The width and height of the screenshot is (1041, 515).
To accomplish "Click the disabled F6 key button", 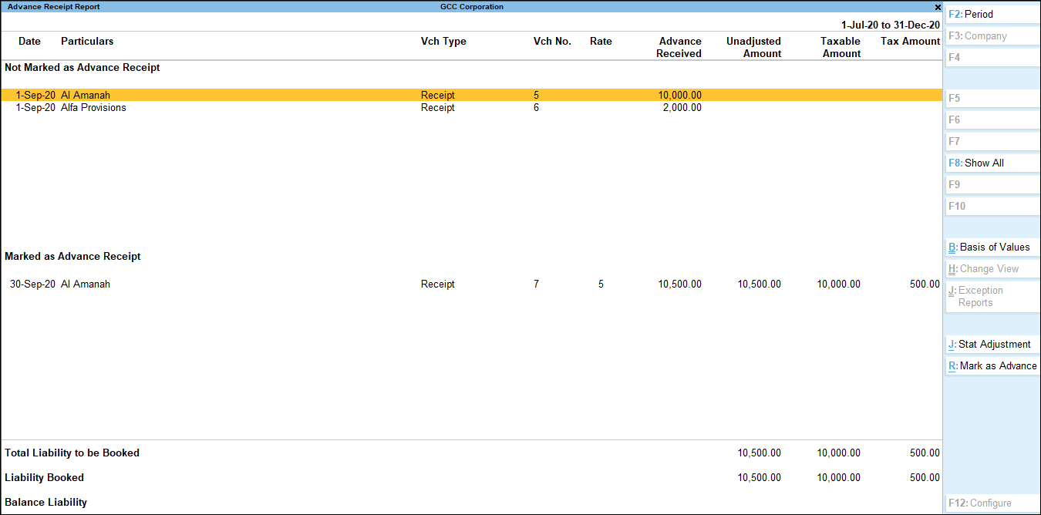I will click(992, 120).
